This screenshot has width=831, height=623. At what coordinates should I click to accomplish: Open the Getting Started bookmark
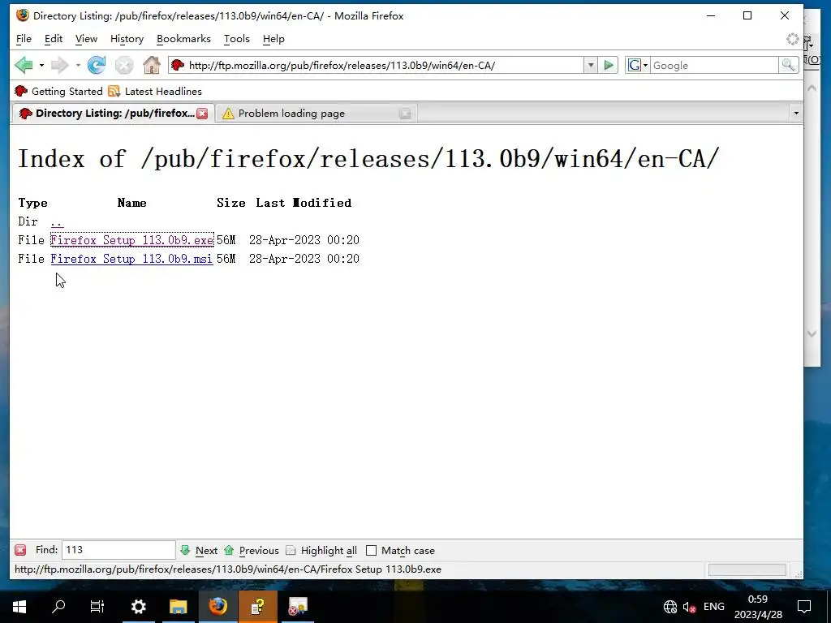tap(58, 91)
